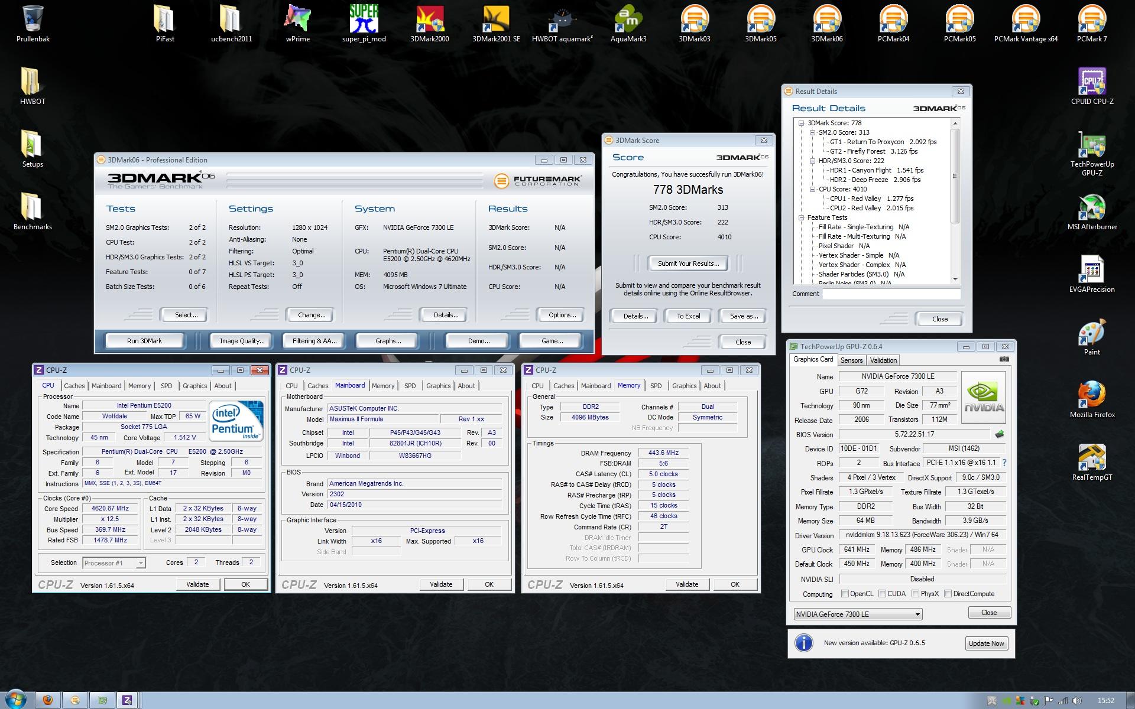Image resolution: width=1135 pixels, height=709 pixels.
Task: Collapse the Feature Tests tree node
Action: point(802,217)
